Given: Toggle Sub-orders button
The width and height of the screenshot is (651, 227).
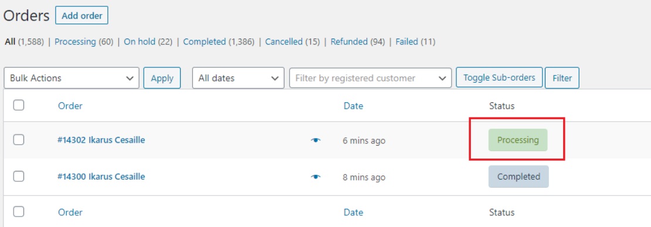Looking at the screenshot, I should [499, 77].
